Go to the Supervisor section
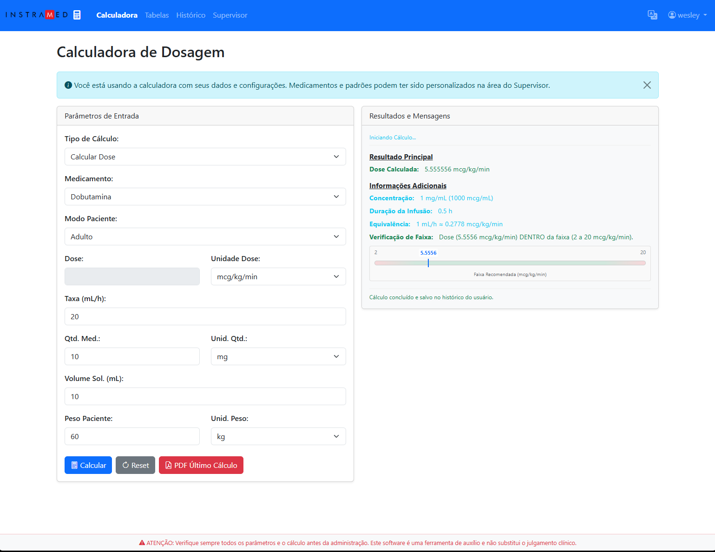This screenshot has width=715, height=552. (x=230, y=15)
